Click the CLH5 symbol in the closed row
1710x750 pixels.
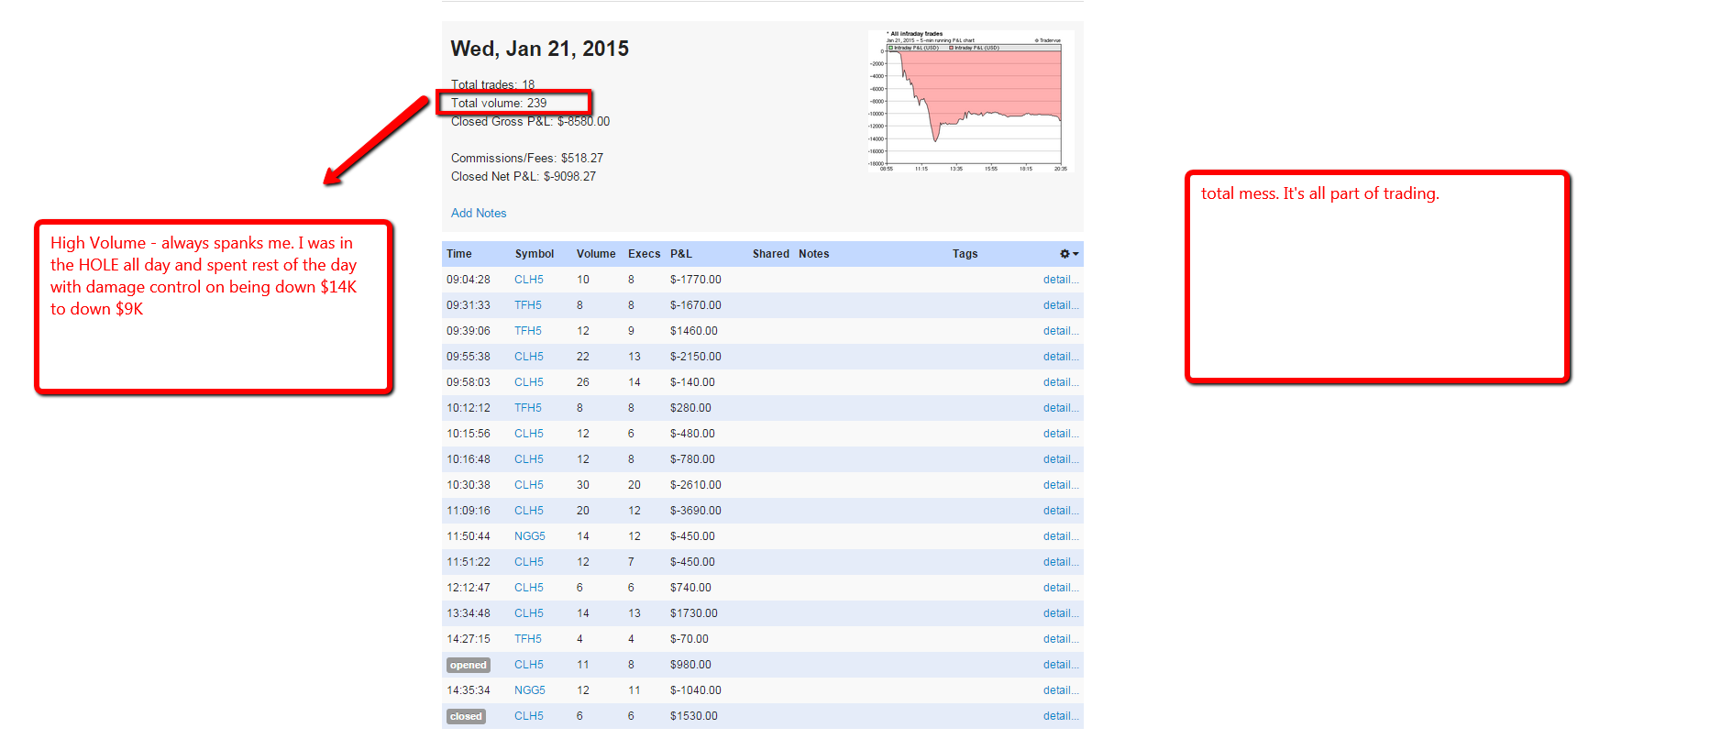coord(529,716)
